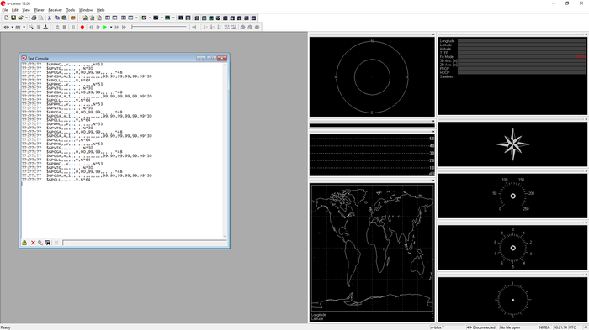Click the Text Console vertical scrollbar

tap(225, 151)
